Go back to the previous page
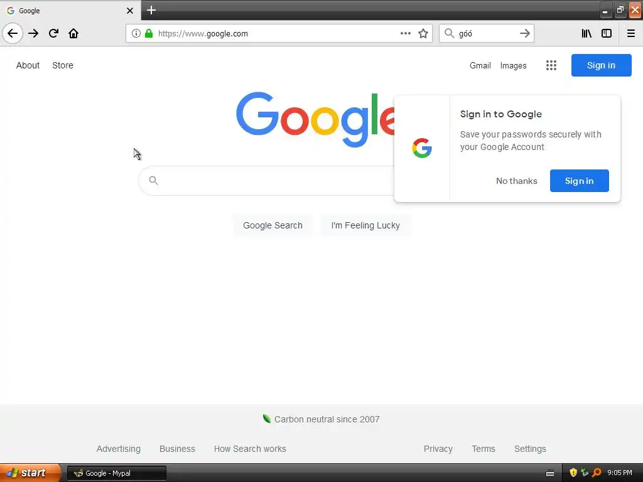This screenshot has height=482, width=643. tap(13, 33)
